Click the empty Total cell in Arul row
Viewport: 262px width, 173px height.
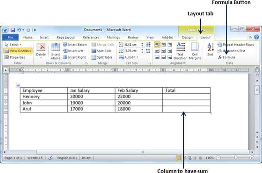click(x=186, y=109)
